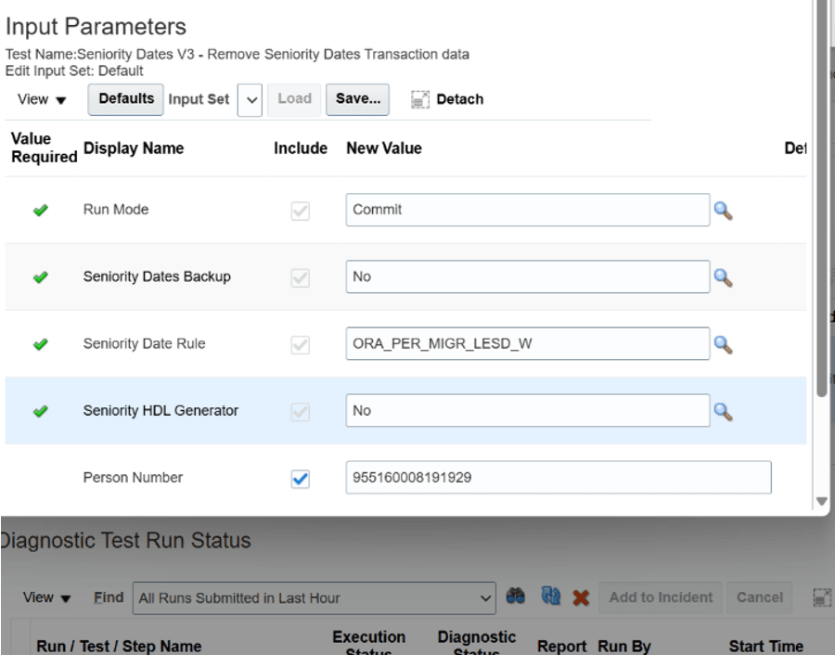The image size is (835, 655).
Task: Open lookup icon for Seniority Date Rule
Action: (x=723, y=344)
